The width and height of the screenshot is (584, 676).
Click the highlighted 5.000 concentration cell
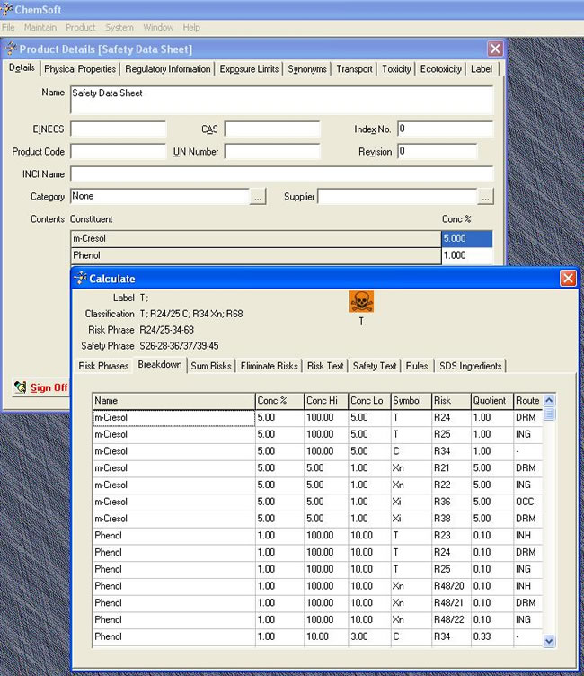(x=467, y=239)
